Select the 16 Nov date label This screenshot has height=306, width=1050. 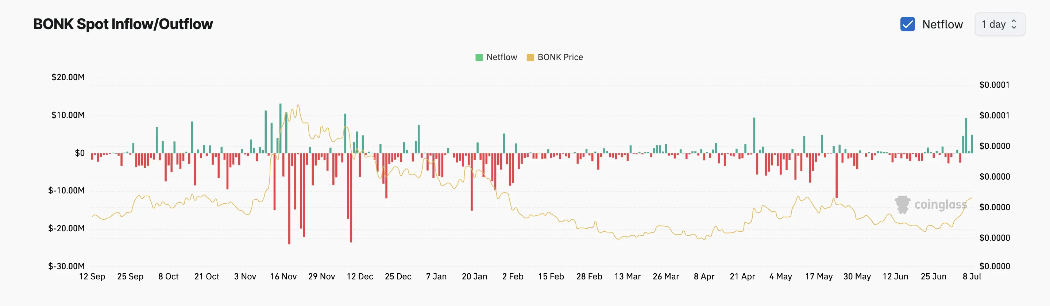pyautogui.click(x=283, y=277)
